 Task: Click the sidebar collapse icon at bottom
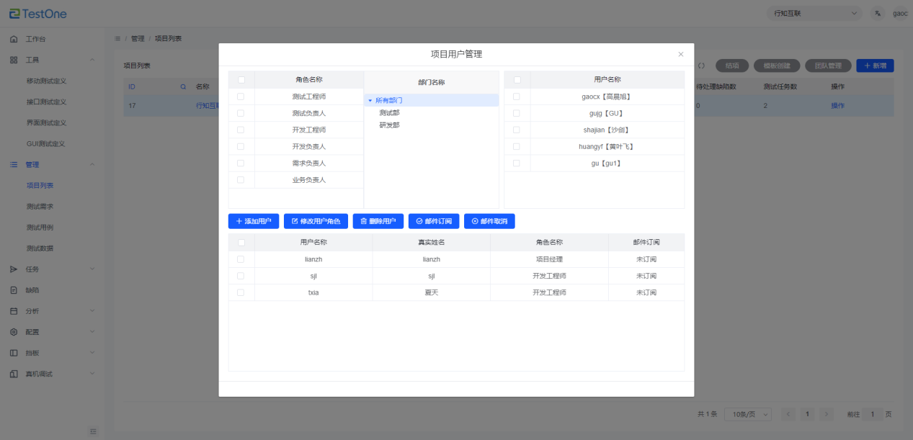pos(93,431)
